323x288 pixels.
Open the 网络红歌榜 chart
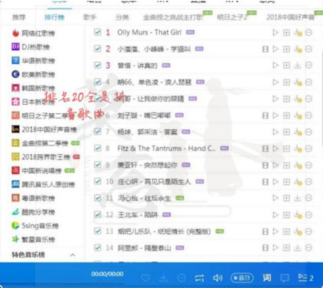click(x=33, y=33)
